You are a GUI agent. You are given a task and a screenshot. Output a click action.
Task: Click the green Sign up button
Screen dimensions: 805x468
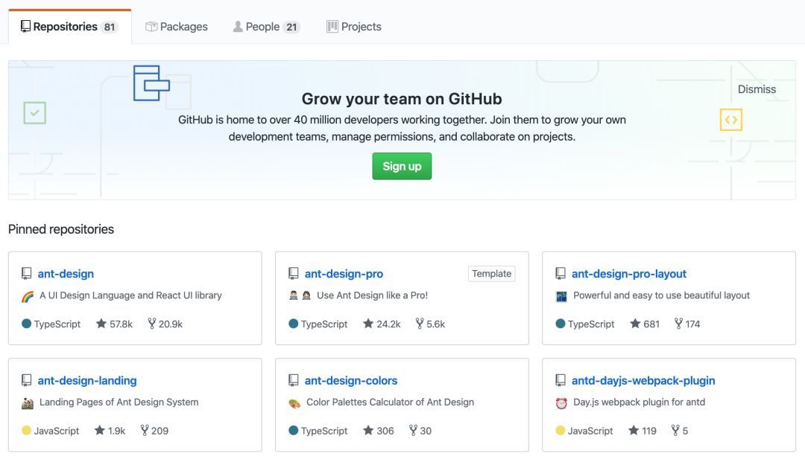[x=402, y=166]
